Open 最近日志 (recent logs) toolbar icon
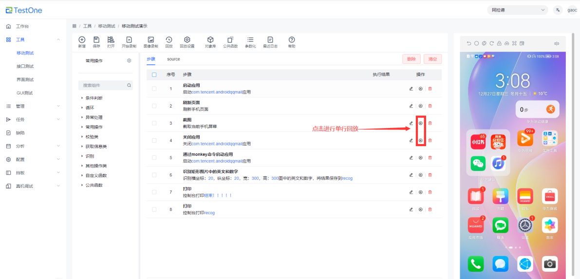Image resolution: width=580 pixels, height=279 pixels. 270,42
